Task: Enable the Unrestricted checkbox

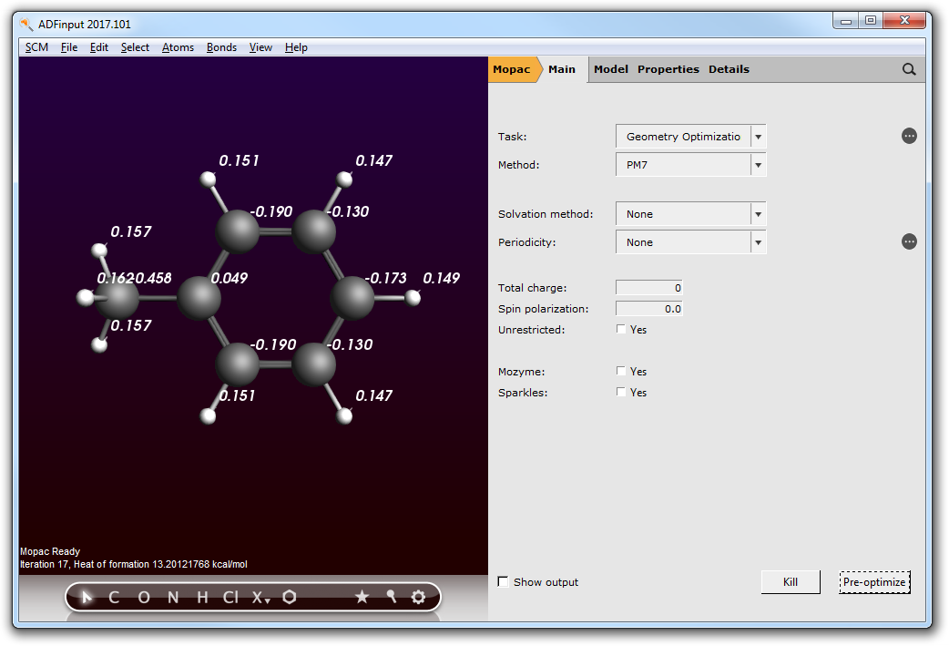Action: (621, 329)
